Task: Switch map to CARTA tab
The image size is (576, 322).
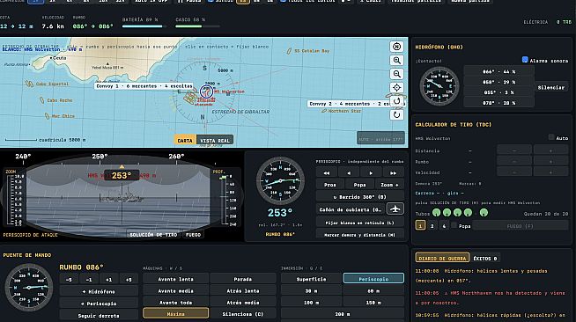Action: point(185,140)
